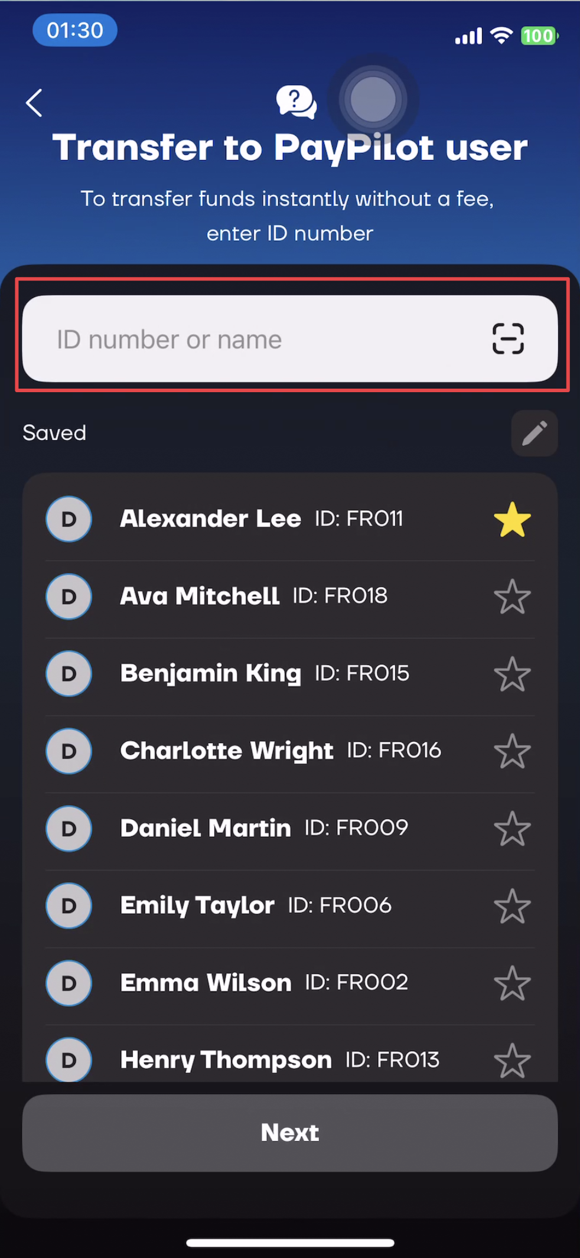Toggle favorite star for Charlotte Wright
This screenshot has width=580, height=1258.
point(512,751)
